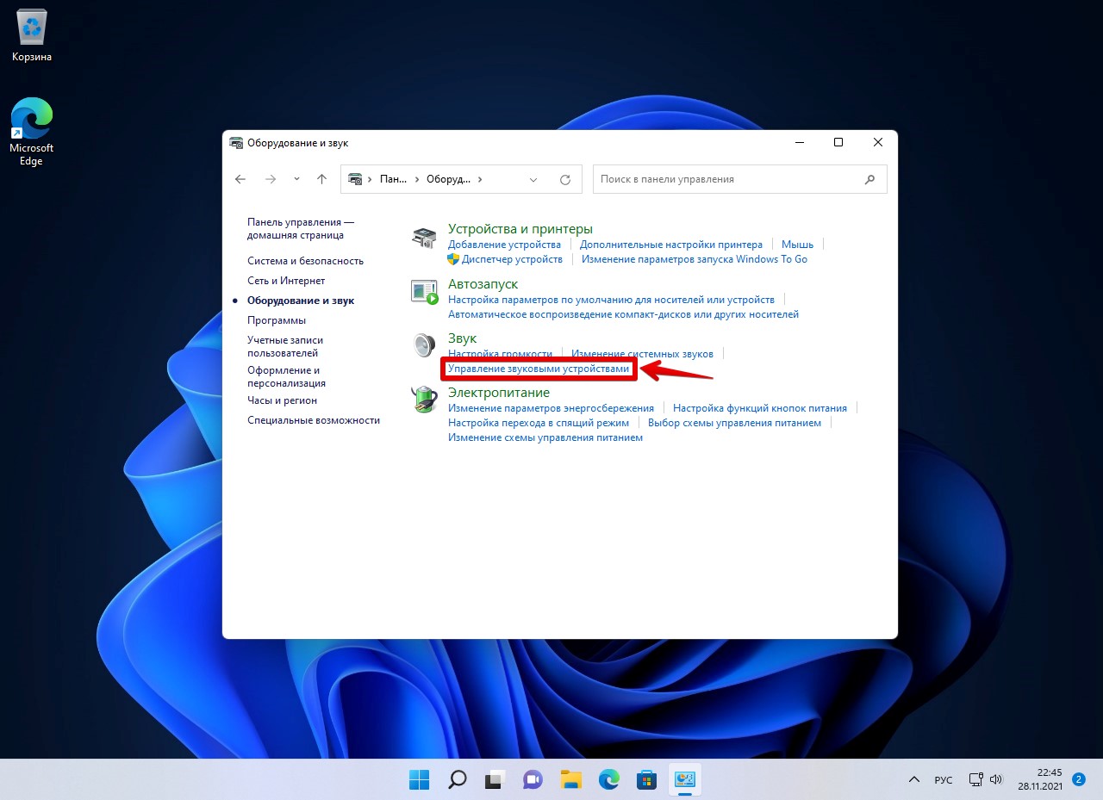This screenshot has width=1103, height=800.
Task: Switch the РУС input language indicator
Action: click(x=944, y=780)
